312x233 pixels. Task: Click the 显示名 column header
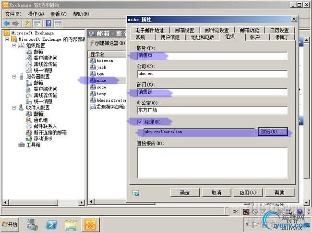(x=107, y=55)
